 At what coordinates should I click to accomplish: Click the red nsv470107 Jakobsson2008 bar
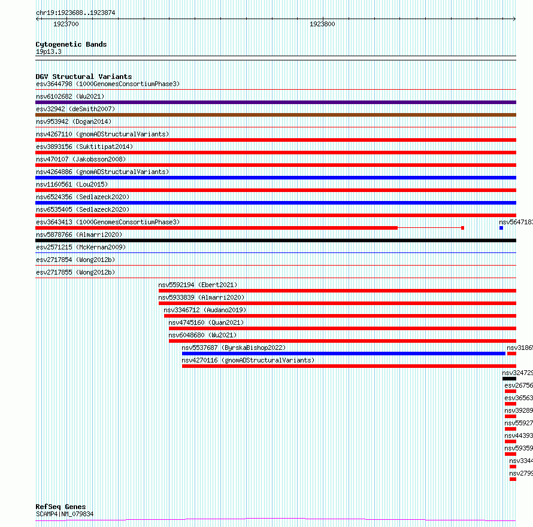pos(275,165)
